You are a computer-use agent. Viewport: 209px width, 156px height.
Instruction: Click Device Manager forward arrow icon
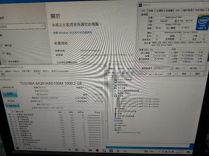(x=113, y=73)
